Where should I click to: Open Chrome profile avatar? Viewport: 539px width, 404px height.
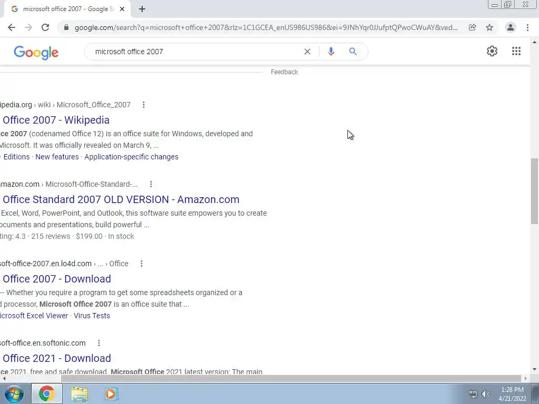[511, 27]
